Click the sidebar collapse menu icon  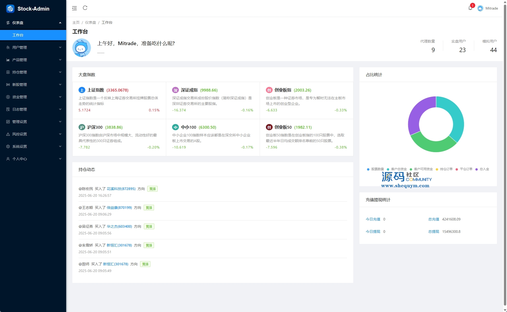(x=74, y=8)
